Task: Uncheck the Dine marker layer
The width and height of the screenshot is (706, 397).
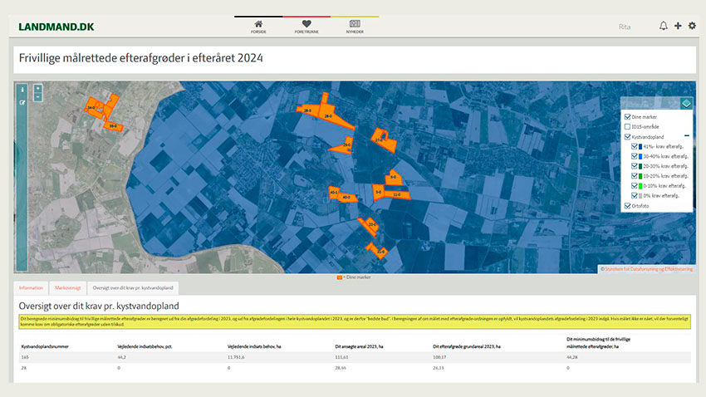Action: pyautogui.click(x=628, y=117)
